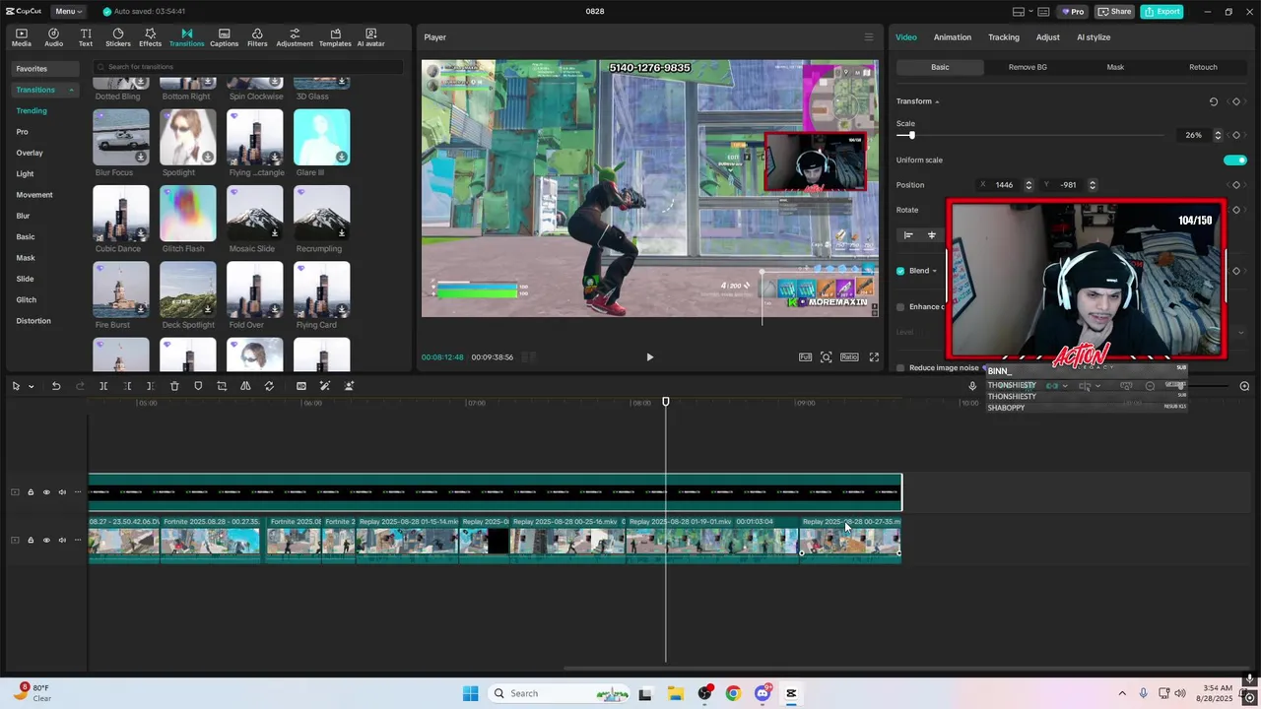1261x709 pixels.
Task: Open the Adjustment panel
Action: coord(295,37)
